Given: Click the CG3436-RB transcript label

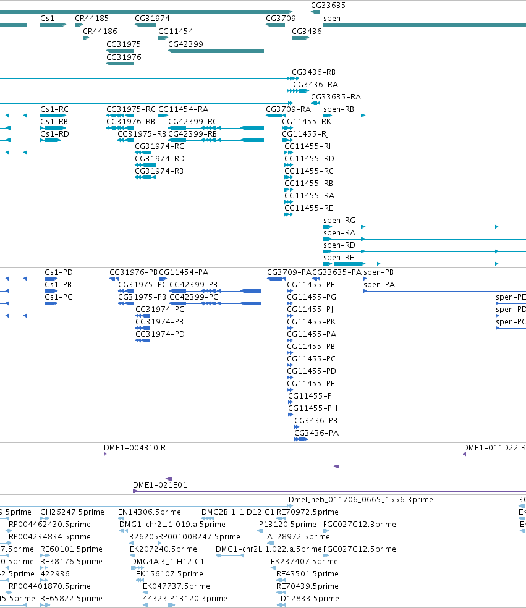Looking at the screenshot, I should pos(314,72).
